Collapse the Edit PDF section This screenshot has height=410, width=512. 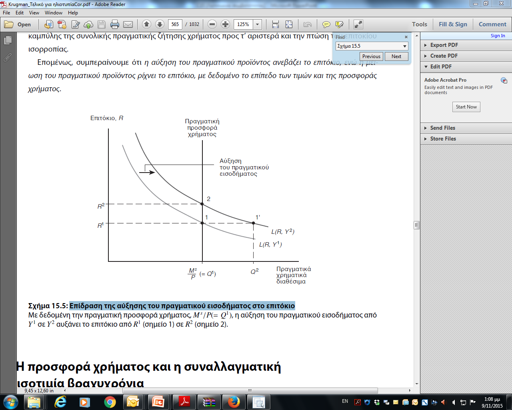(x=466, y=66)
